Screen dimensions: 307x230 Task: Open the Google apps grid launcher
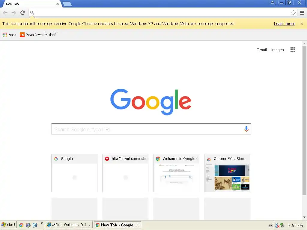click(x=293, y=50)
